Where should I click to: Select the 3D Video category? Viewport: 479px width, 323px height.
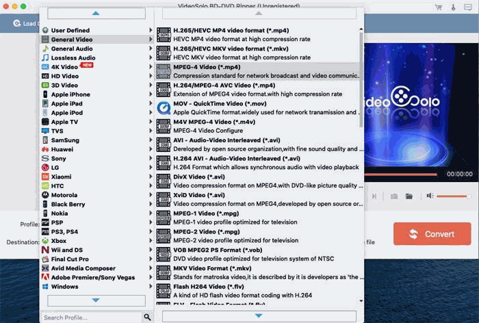coord(97,86)
